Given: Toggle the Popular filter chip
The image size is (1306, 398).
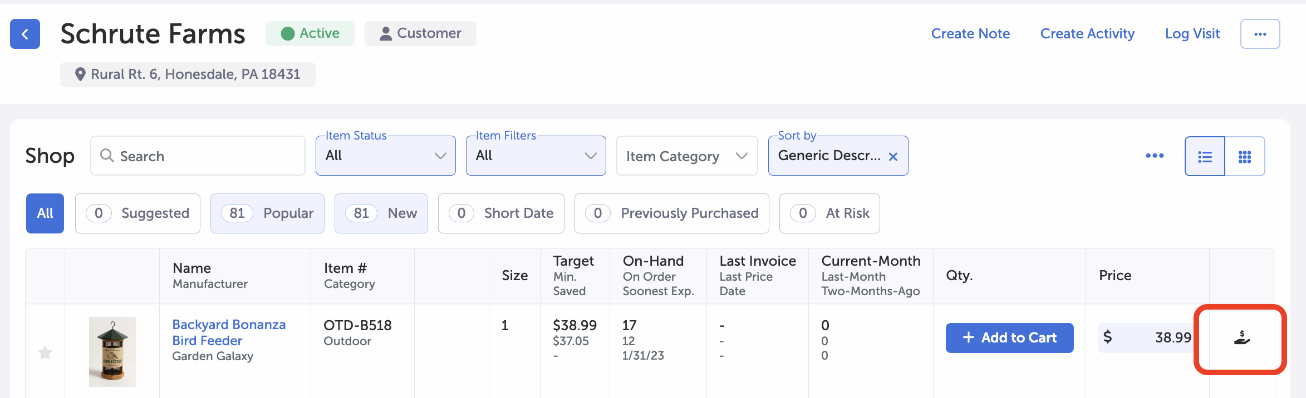Looking at the screenshot, I should pos(267,213).
